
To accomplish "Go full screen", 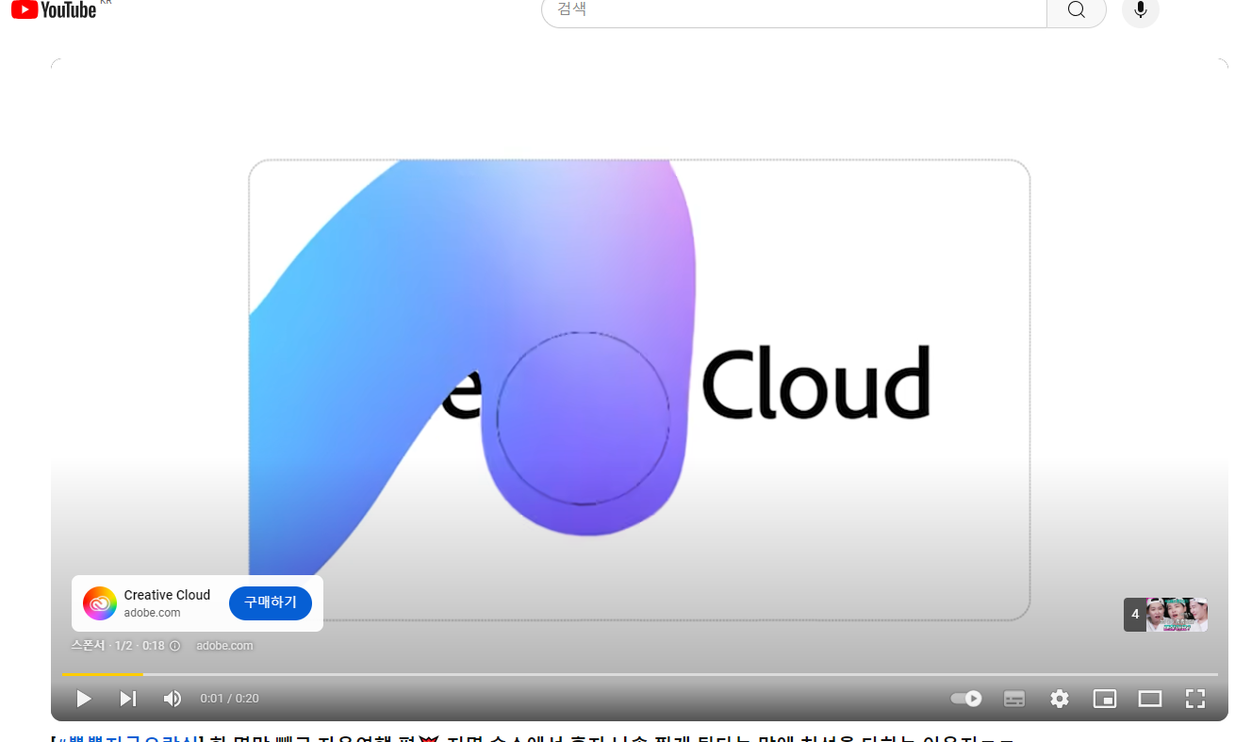I will coord(1195,699).
